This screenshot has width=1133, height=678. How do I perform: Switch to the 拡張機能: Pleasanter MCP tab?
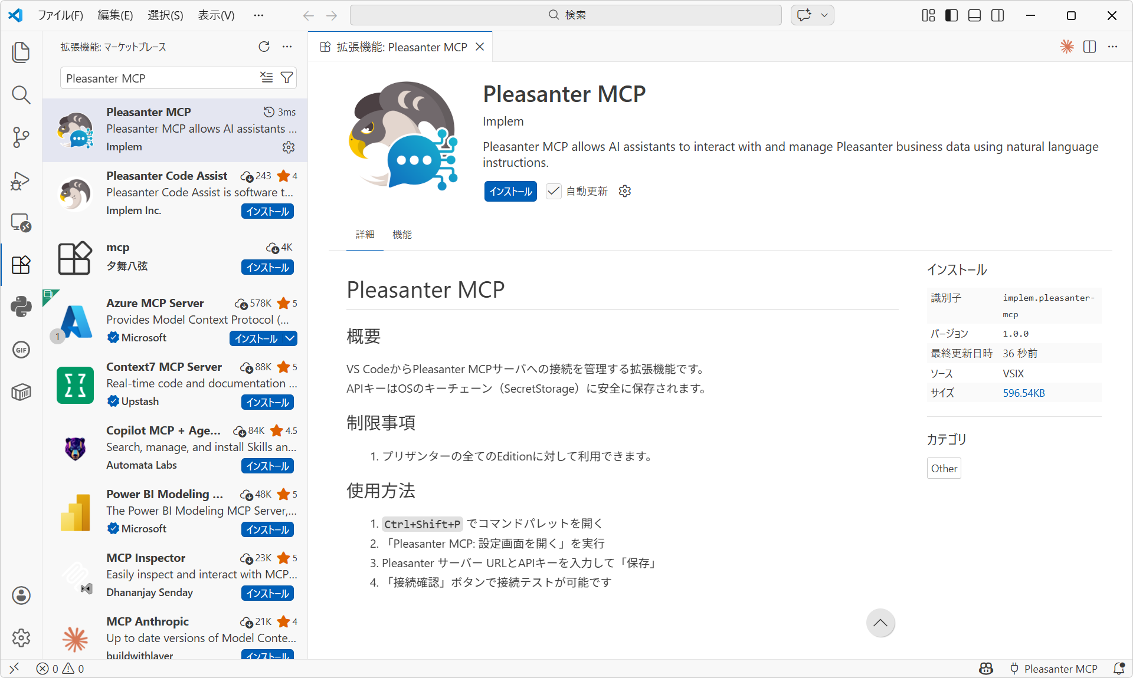[401, 47]
